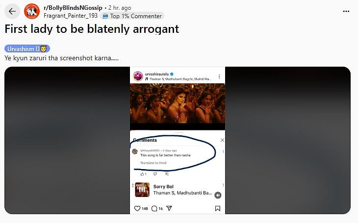This screenshot has height=223, width=358.
Task: Open options dots beside the circled comment
Action: click(223, 151)
